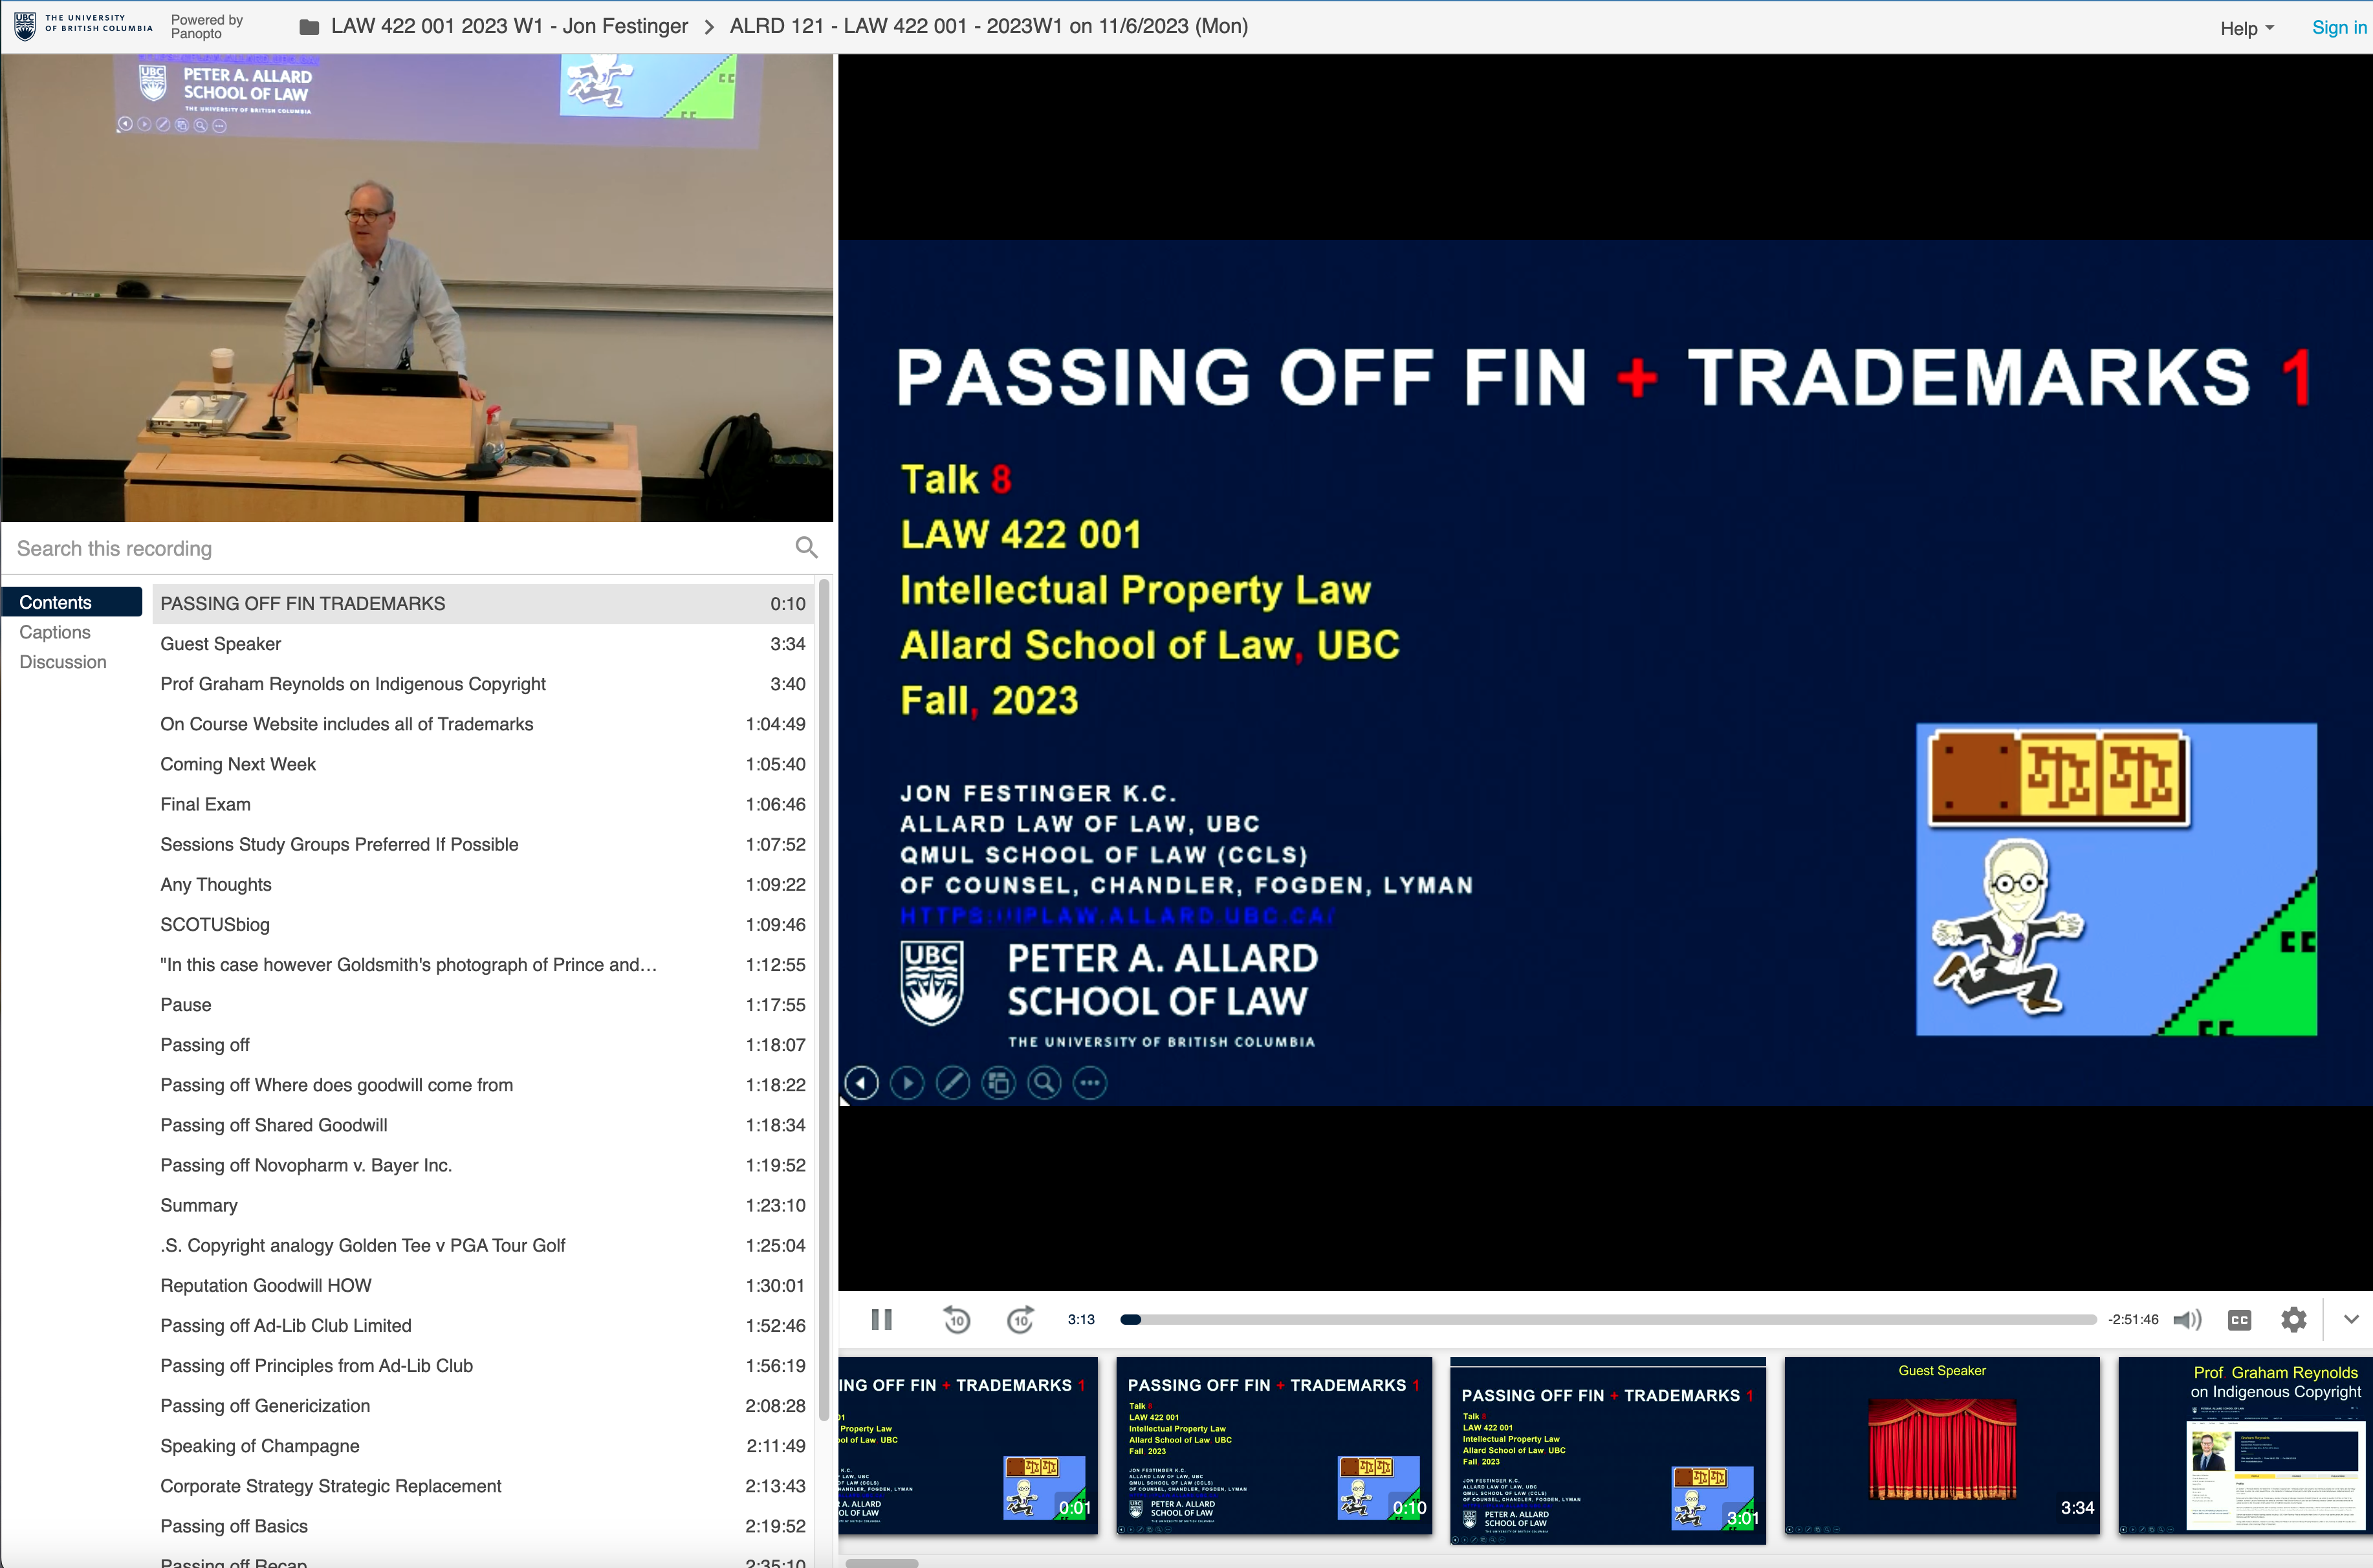Jump to On Course Website entry

[483, 724]
